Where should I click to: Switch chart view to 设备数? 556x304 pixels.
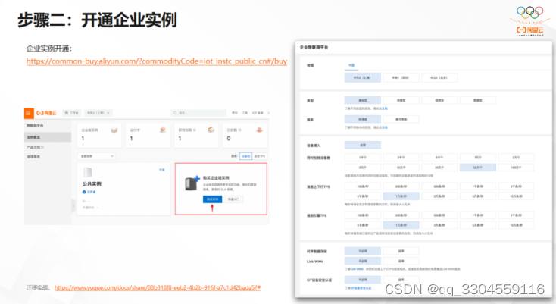(245, 156)
